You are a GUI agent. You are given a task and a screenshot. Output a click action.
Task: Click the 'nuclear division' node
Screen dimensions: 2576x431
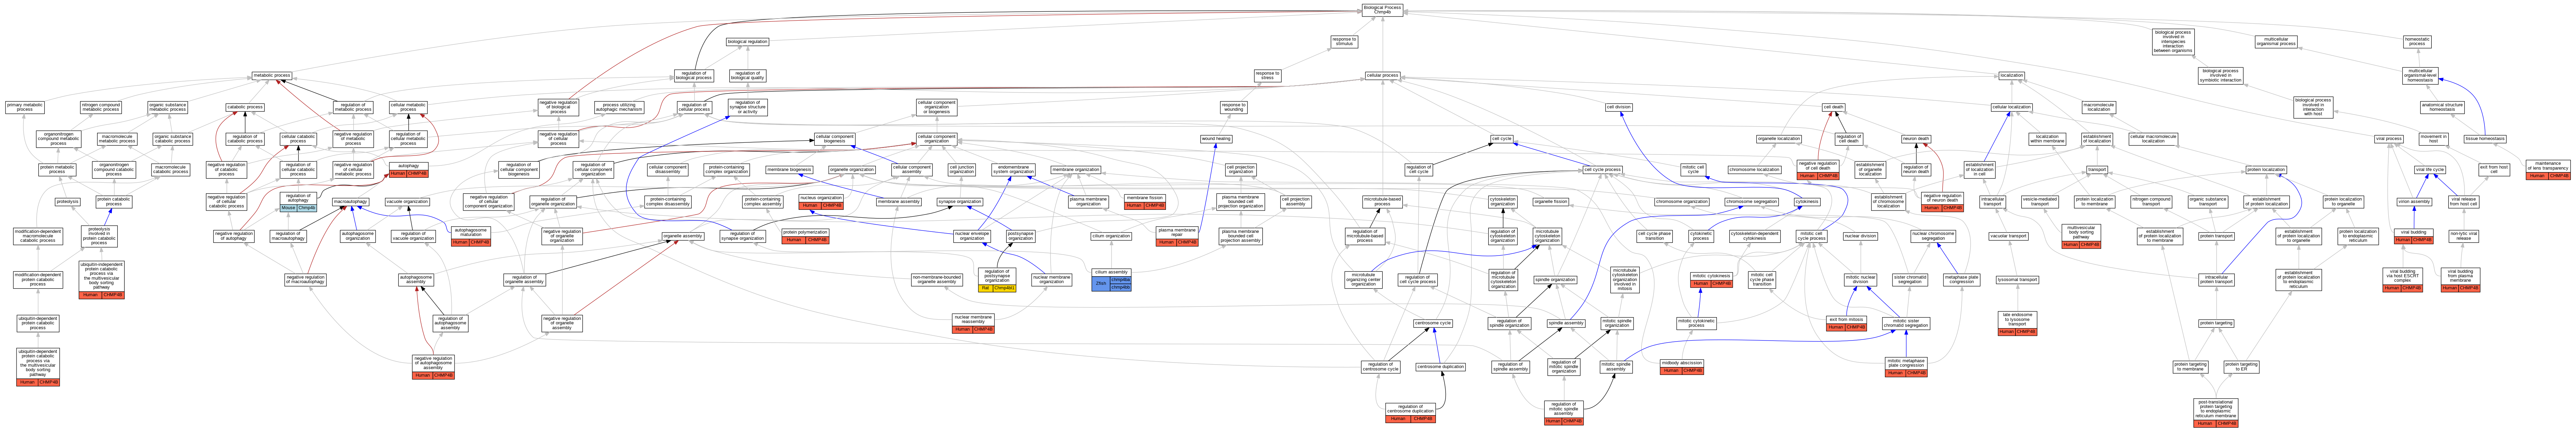tap(1860, 236)
